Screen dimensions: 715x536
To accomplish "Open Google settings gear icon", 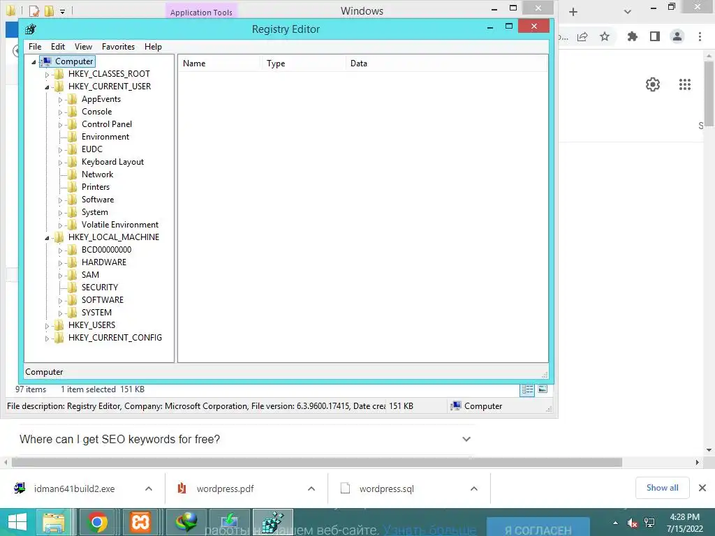I will pyautogui.click(x=653, y=84).
